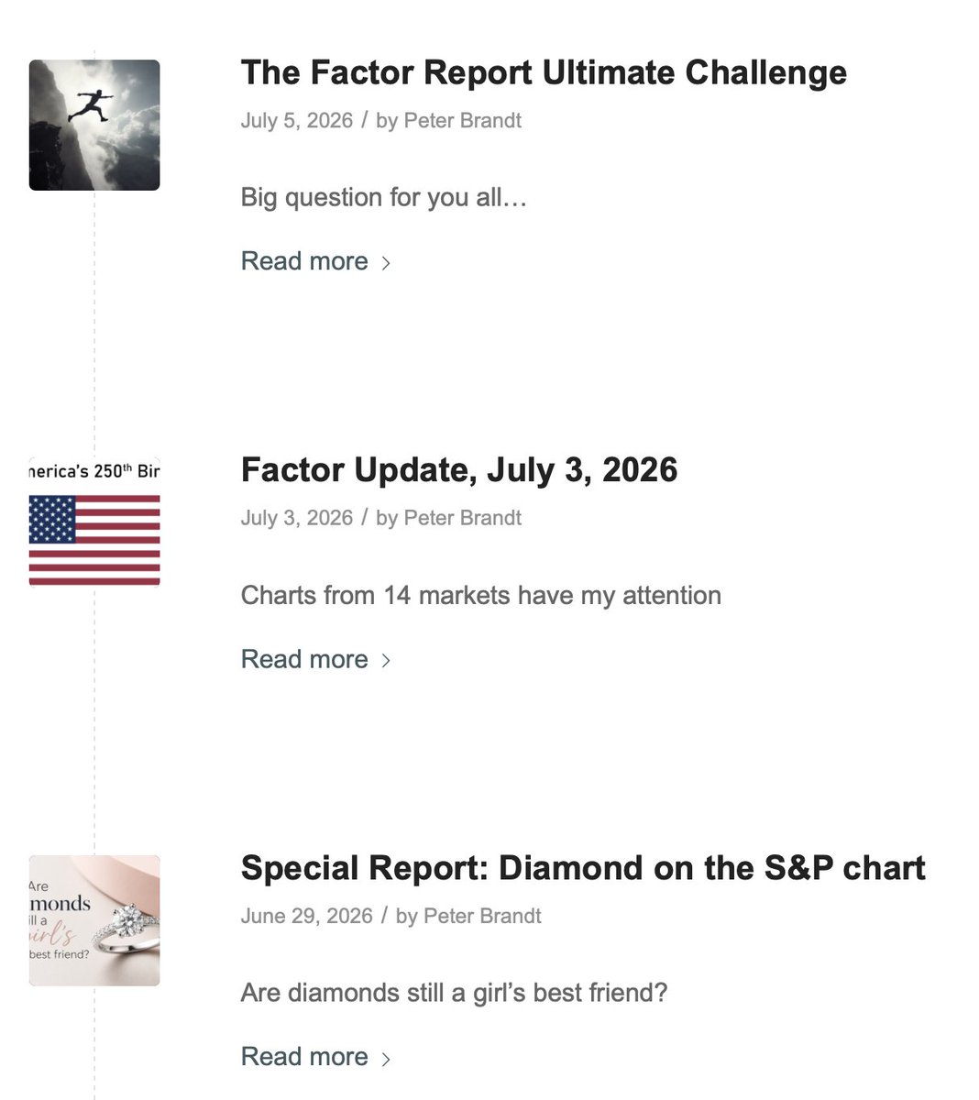Viewport: 979px width, 1100px height.
Task: Click chevron arrow beside Factor Update's Read more
Action: [x=386, y=661]
